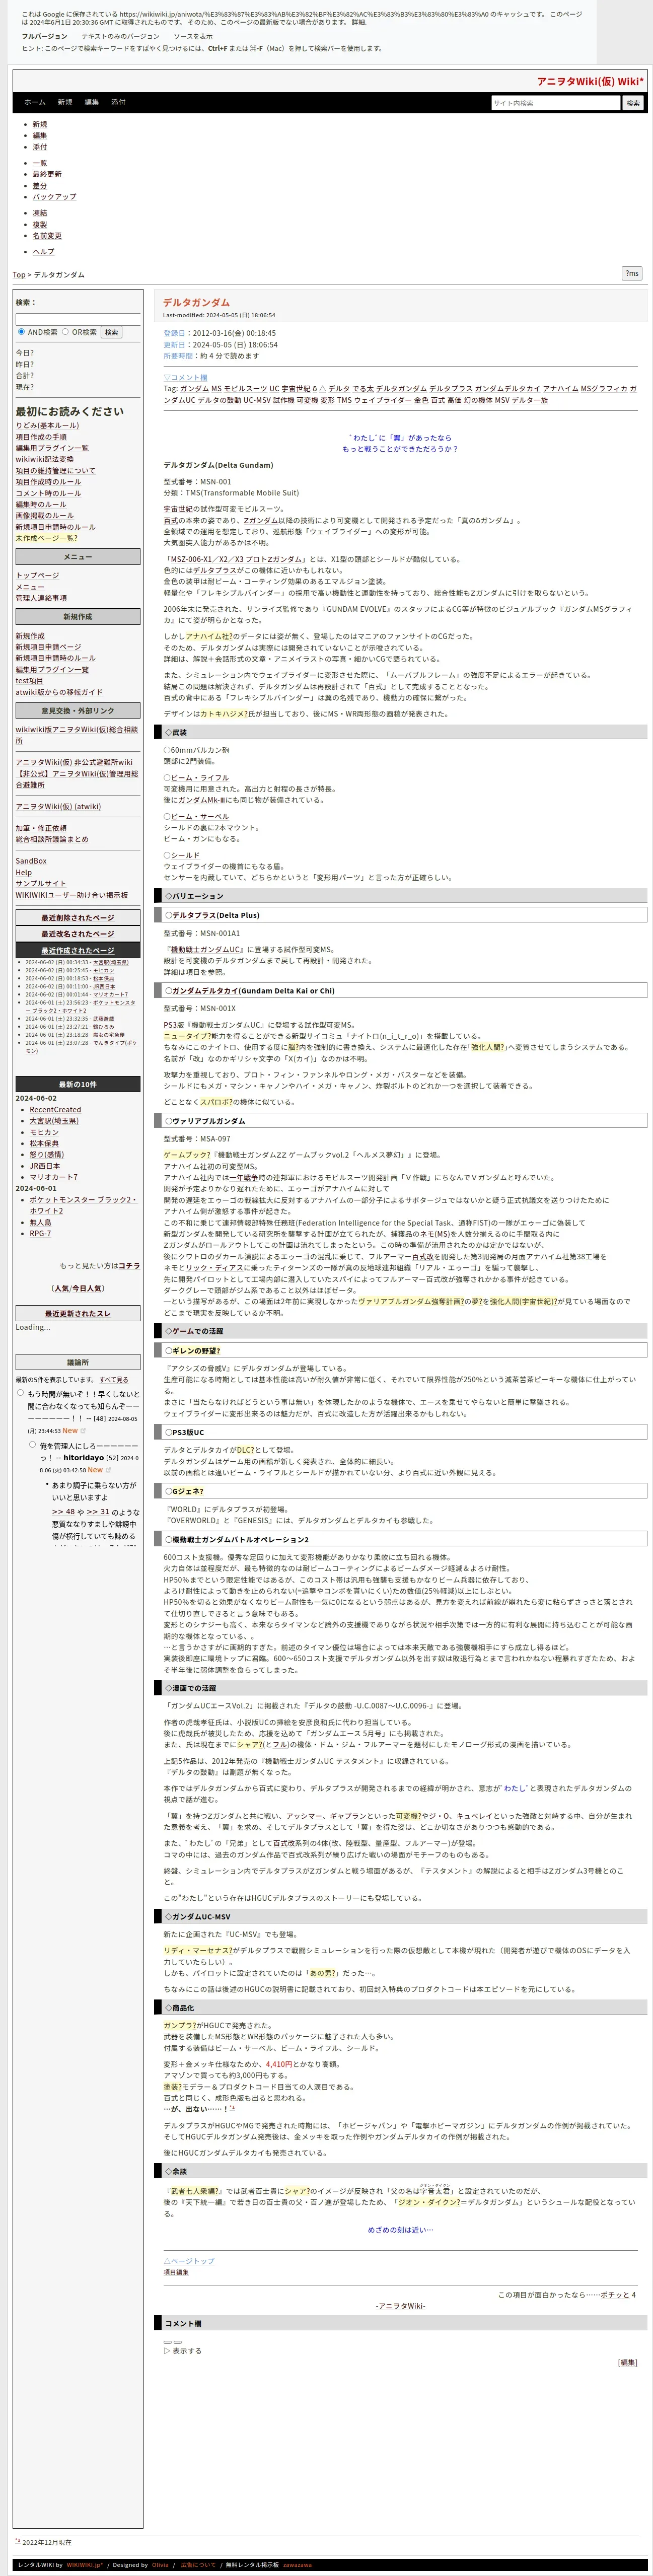The image size is (653, 2576).
Task: Click フルバージョン in cache header
Action: tap(45, 36)
